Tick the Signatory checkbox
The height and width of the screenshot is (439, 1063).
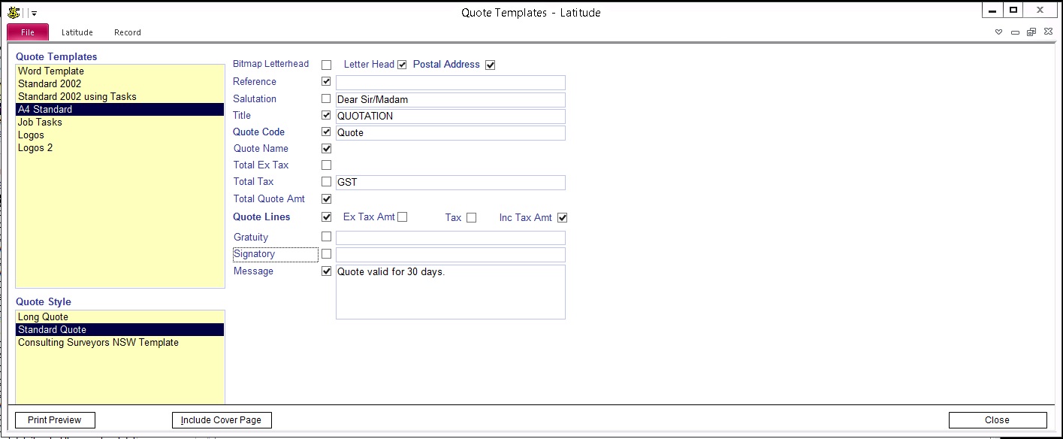coord(326,254)
